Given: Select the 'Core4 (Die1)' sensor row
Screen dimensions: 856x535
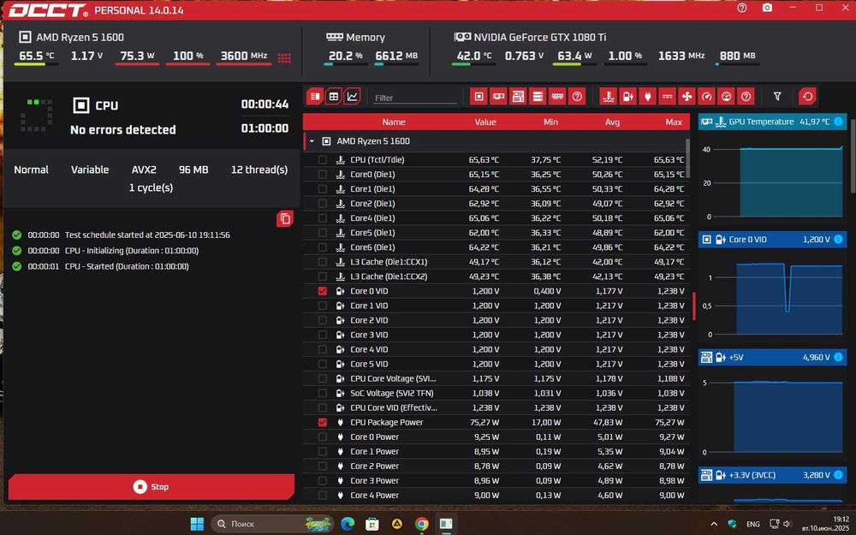Looking at the screenshot, I should pos(496,217).
